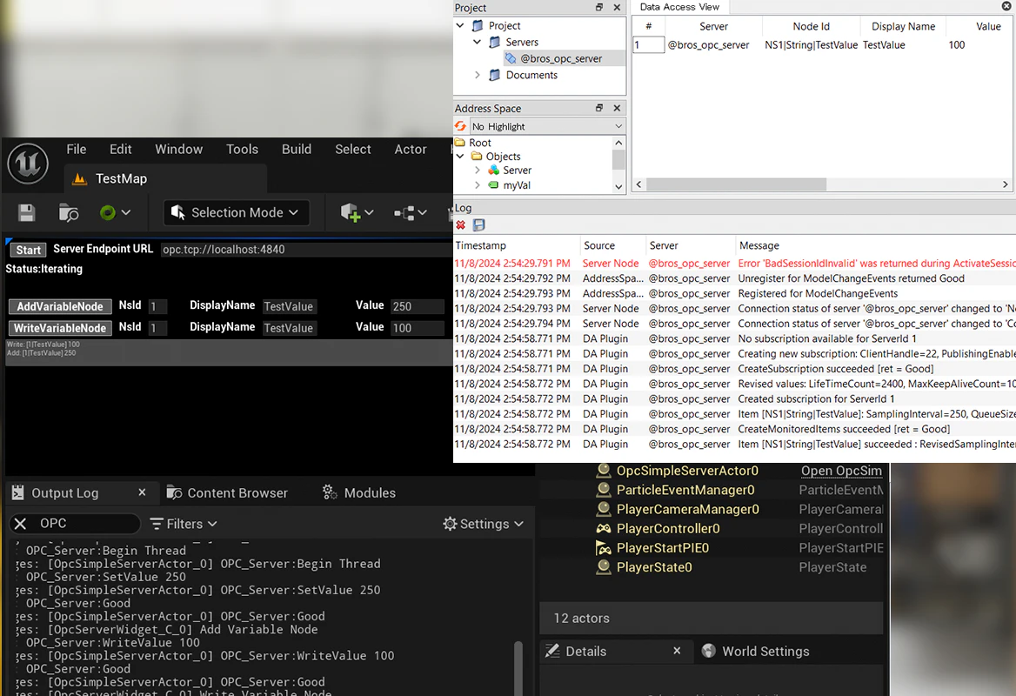Open the Selection Mode dropdown

point(235,213)
